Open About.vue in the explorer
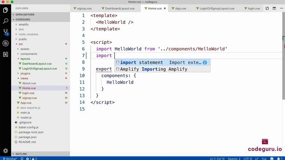This screenshot has width=285, height=160. pyautogui.click(x=41, y=83)
